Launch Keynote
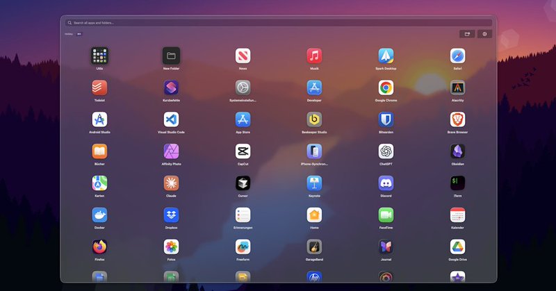Image resolution: width=556 pixels, height=291 pixels. 315,183
